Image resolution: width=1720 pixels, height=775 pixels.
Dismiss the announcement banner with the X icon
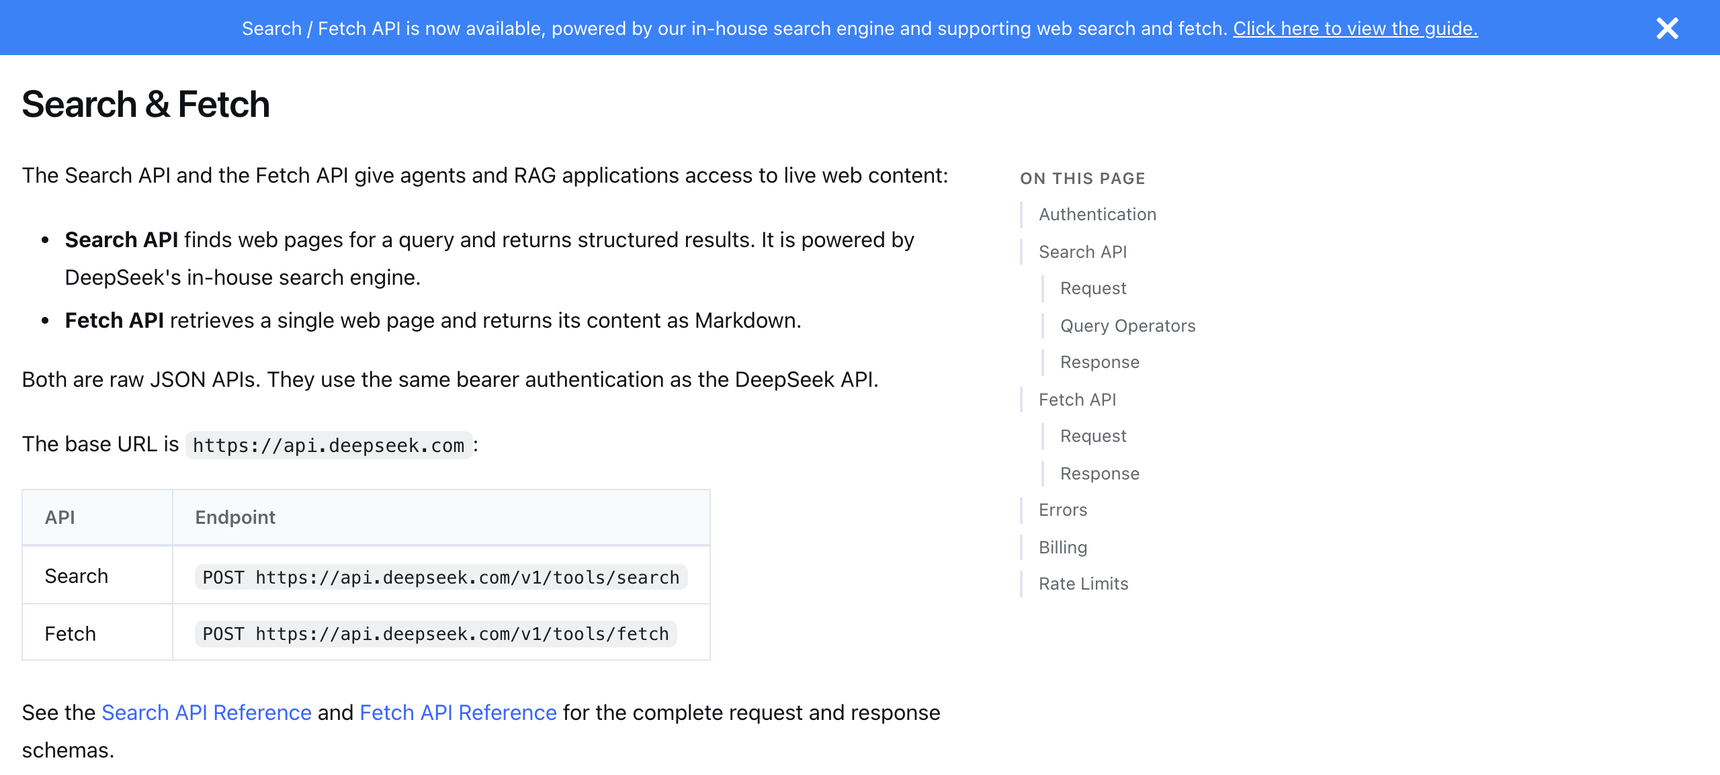1667,28
